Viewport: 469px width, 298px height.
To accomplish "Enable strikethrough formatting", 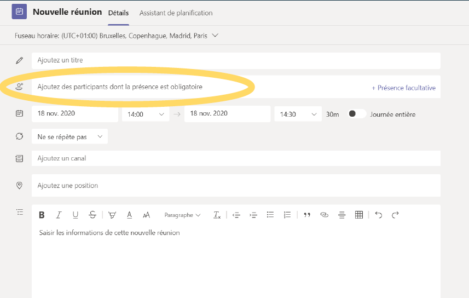I will click(x=92, y=215).
